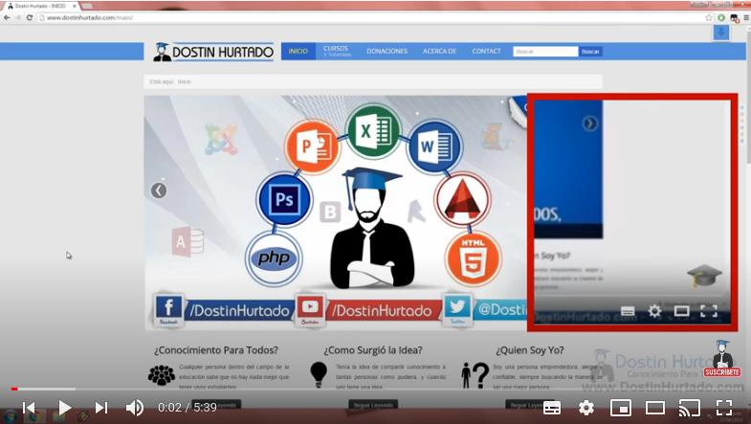This screenshot has height=424, width=751.
Task: Click the light bulb idea icon
Action: (319, 374)
